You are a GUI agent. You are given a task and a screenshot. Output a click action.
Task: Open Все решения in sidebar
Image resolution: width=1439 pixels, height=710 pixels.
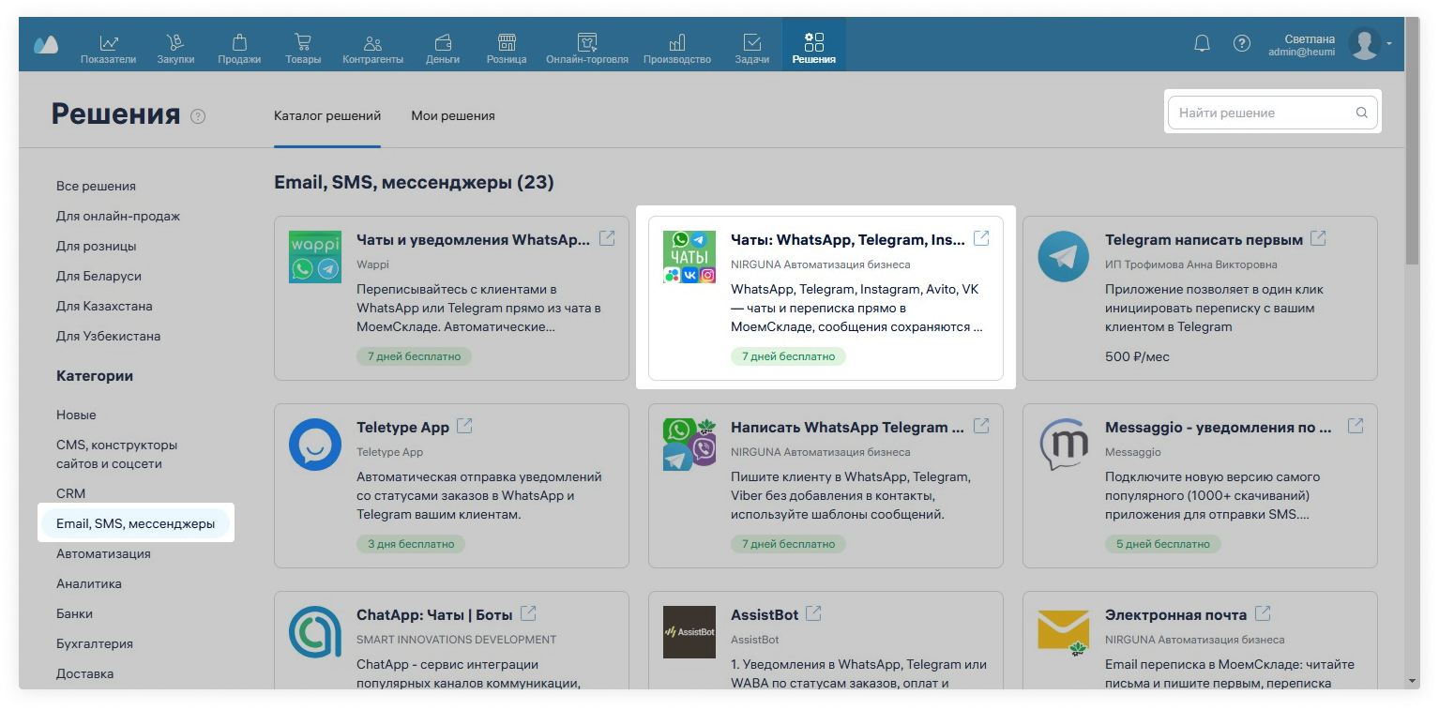96,186
